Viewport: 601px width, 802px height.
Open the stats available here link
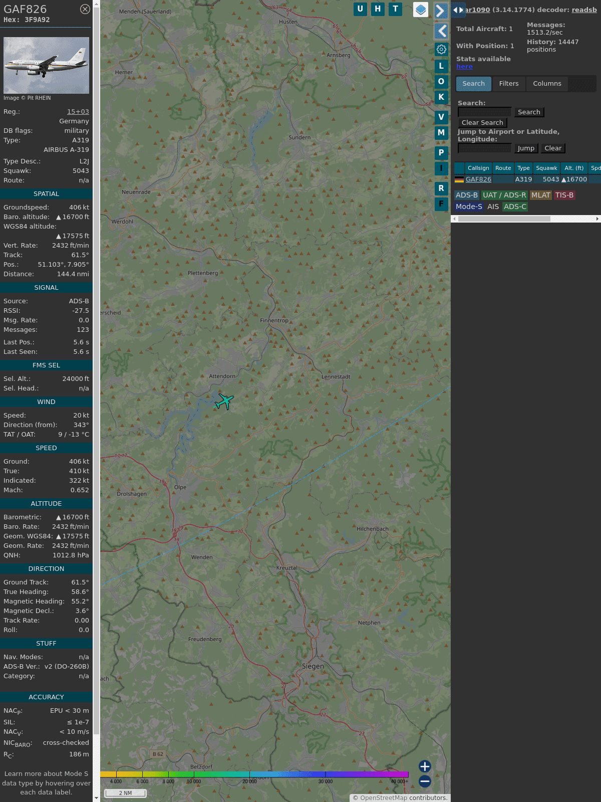pos(464,67)
